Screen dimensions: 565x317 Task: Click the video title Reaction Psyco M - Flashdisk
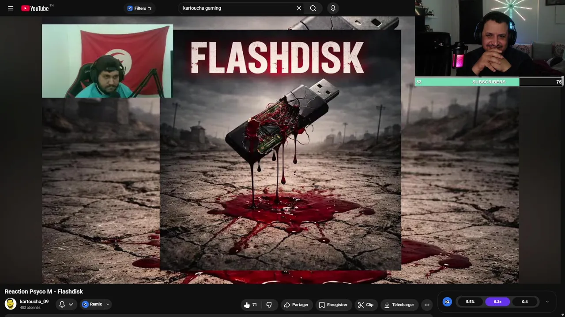[44, 291]
